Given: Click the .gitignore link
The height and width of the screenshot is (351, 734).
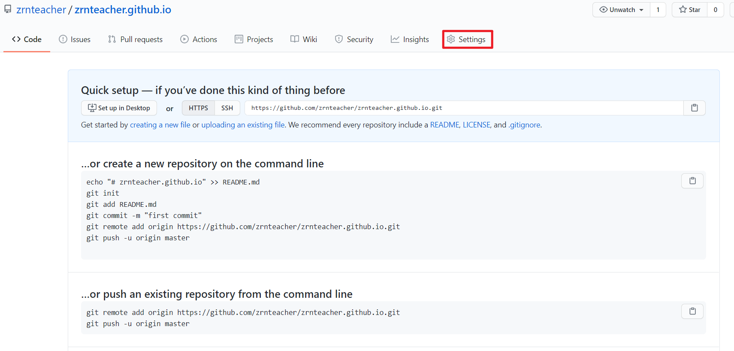Looking at the screenshot, I should [524, 125].
